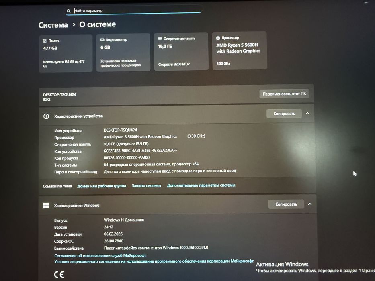Select 'Windows 11 Домашняя' edition value
This screenshot has width=375, height=281.
tap(124, 220)
